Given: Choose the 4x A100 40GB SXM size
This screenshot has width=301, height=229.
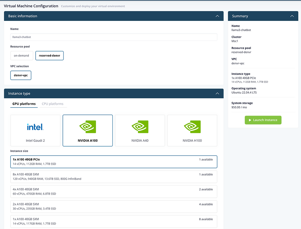Looking at the screenshot, I should [x=114, y=191].
